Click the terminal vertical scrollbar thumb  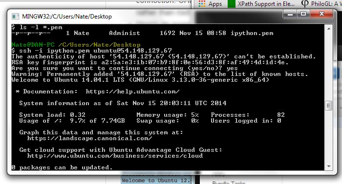pos(329,106)
